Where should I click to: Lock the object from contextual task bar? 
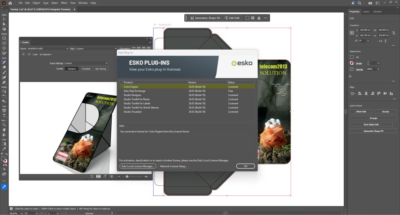point(259,18)
